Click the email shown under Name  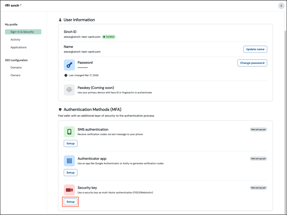pyautogui.click(x=82, y=52)
